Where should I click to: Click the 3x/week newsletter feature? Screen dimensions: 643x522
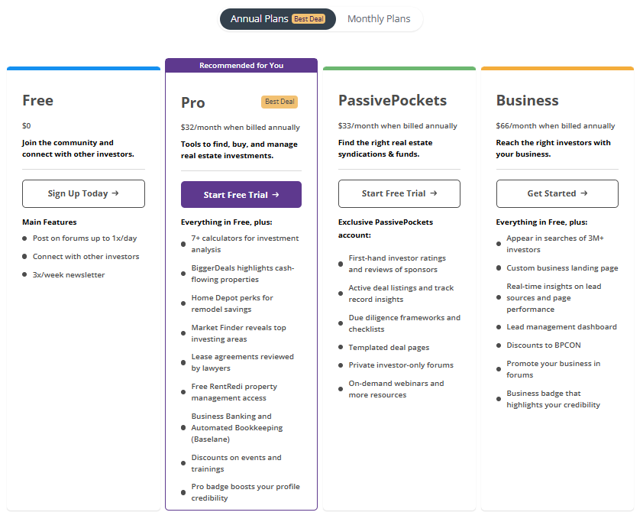pos(69,275)
